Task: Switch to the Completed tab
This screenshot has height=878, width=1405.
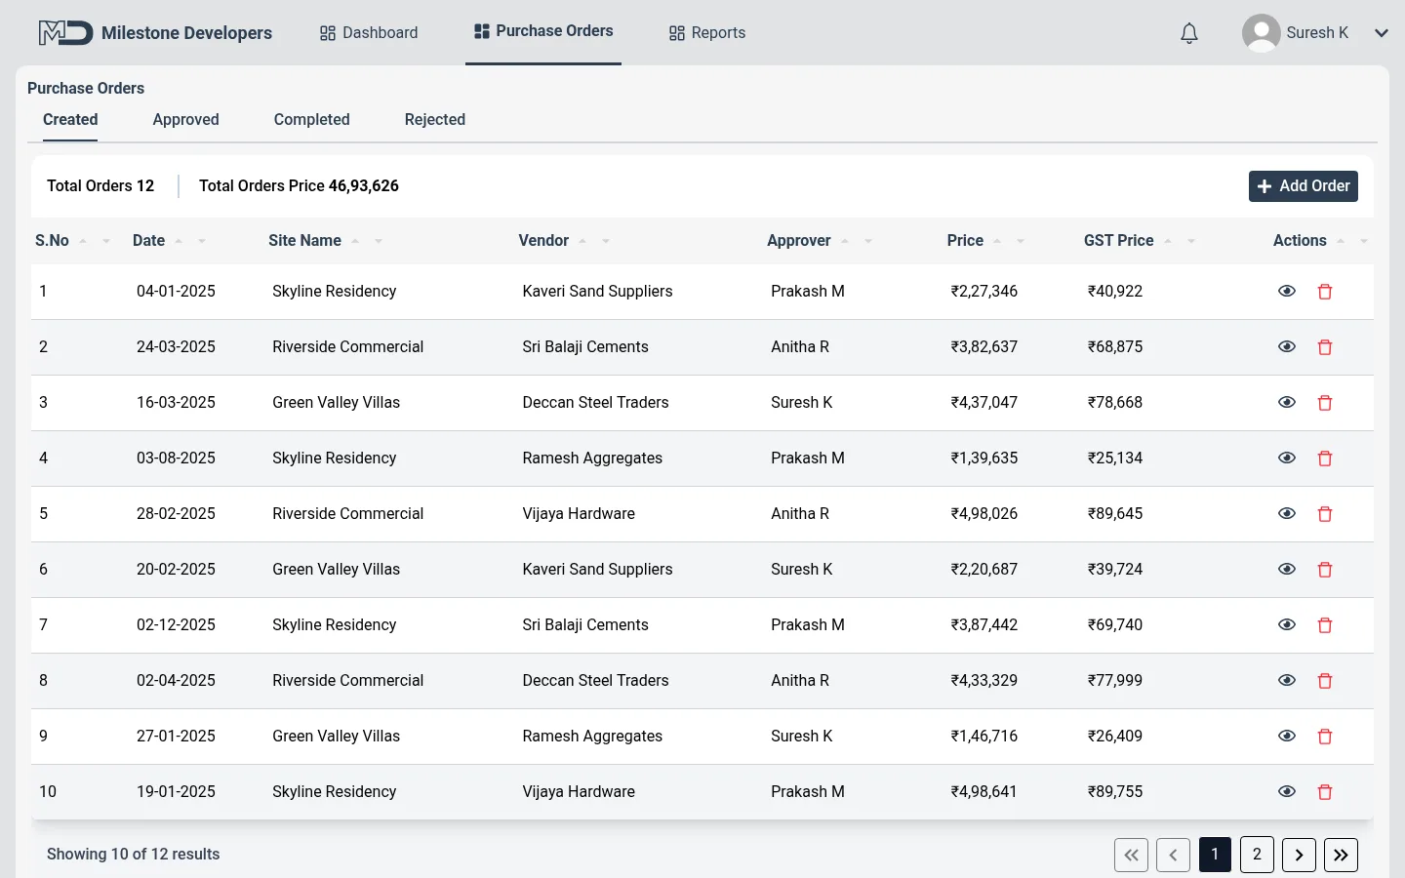Action: 311,120
